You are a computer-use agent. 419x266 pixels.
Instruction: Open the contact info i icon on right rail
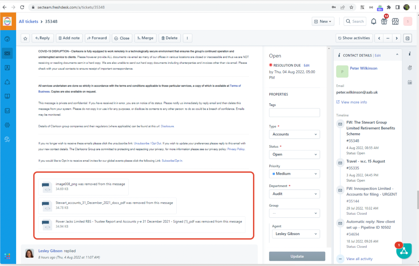410,54
